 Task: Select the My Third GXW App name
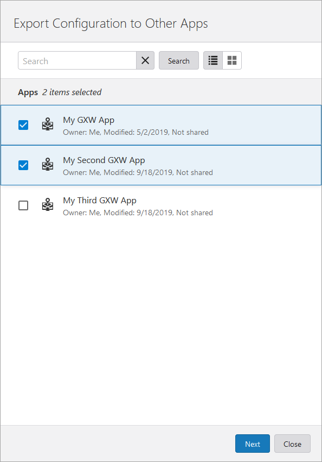[99, 200]
